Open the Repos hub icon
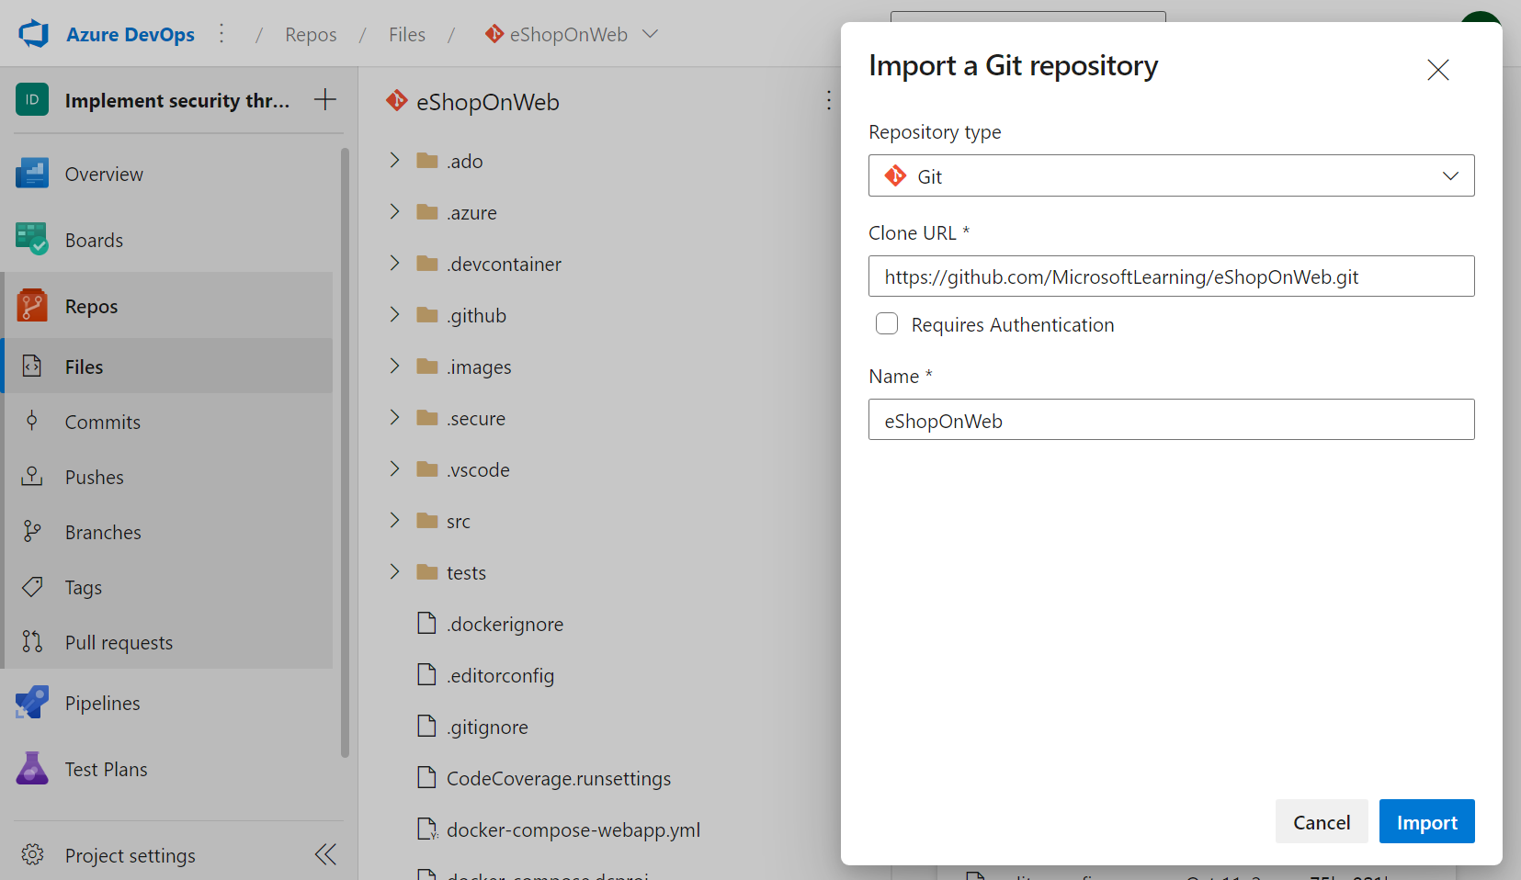The width and height of the screenshot is (1521, 880). pyautogui.click(x=32, y=306)
